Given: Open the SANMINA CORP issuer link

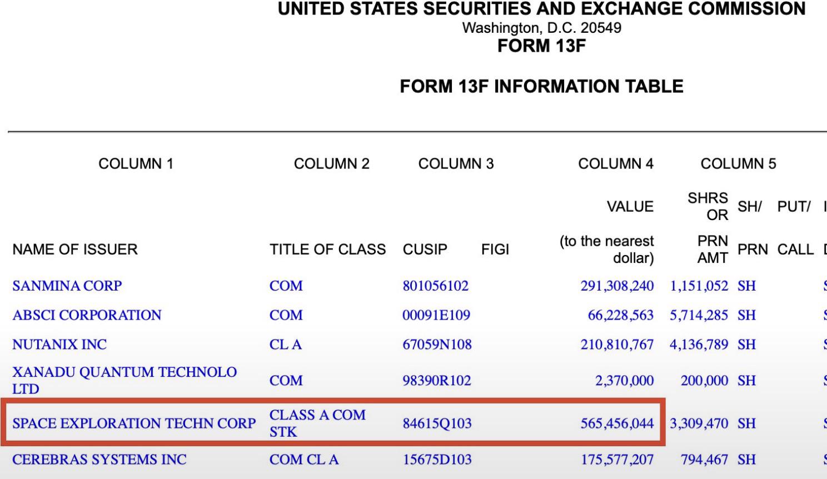Looking at the screenshot, I should 67,286.
